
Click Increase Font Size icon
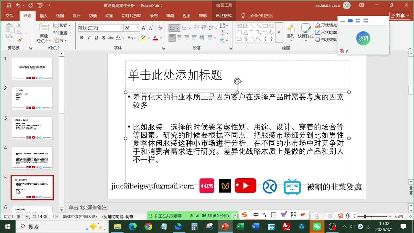click(x=144, y=28)
